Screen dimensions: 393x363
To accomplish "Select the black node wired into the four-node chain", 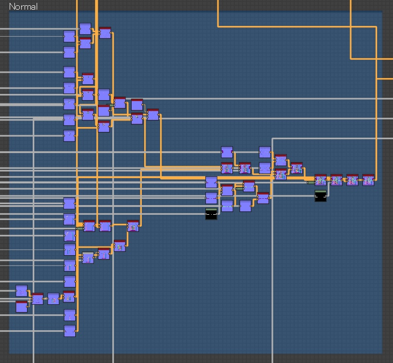I will [321, 196].
